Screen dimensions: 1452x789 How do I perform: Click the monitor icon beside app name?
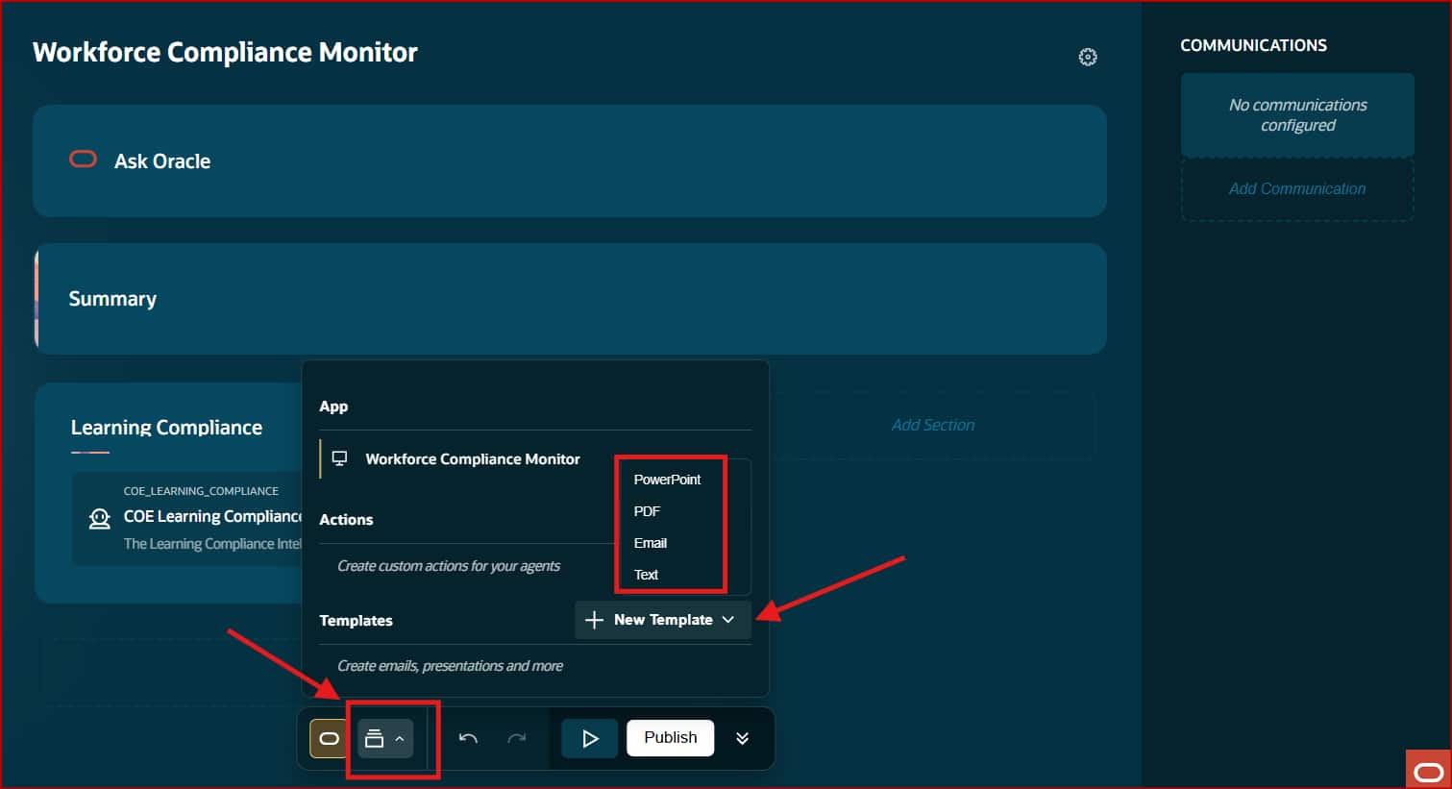[x=339, y=458]
